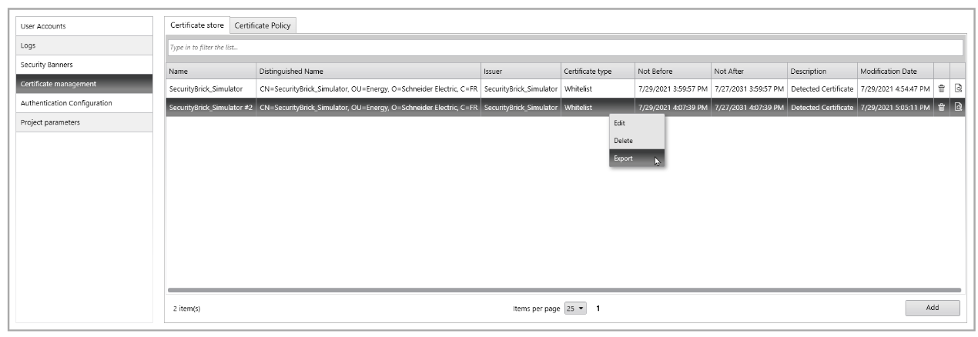The image size is (978, 337).
Task: Select Edit in the context menu
Action: point(620,123)
